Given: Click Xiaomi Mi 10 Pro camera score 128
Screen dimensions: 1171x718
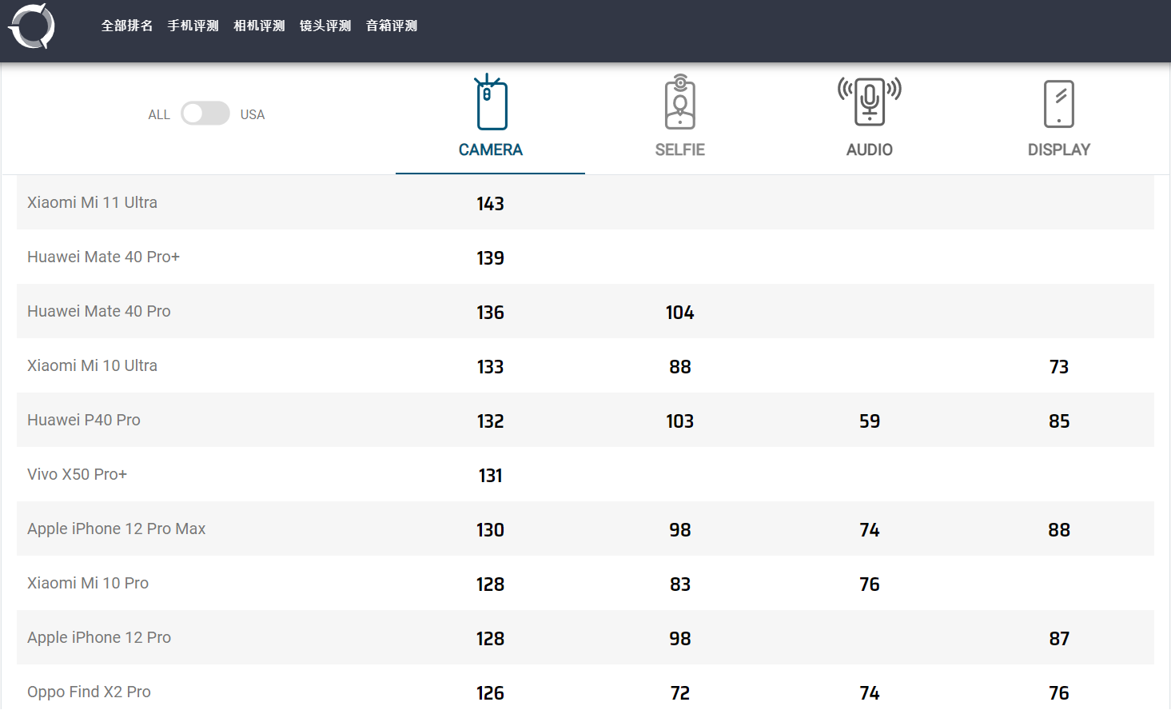Looking at the screenshot, I should tap(491, 584).
